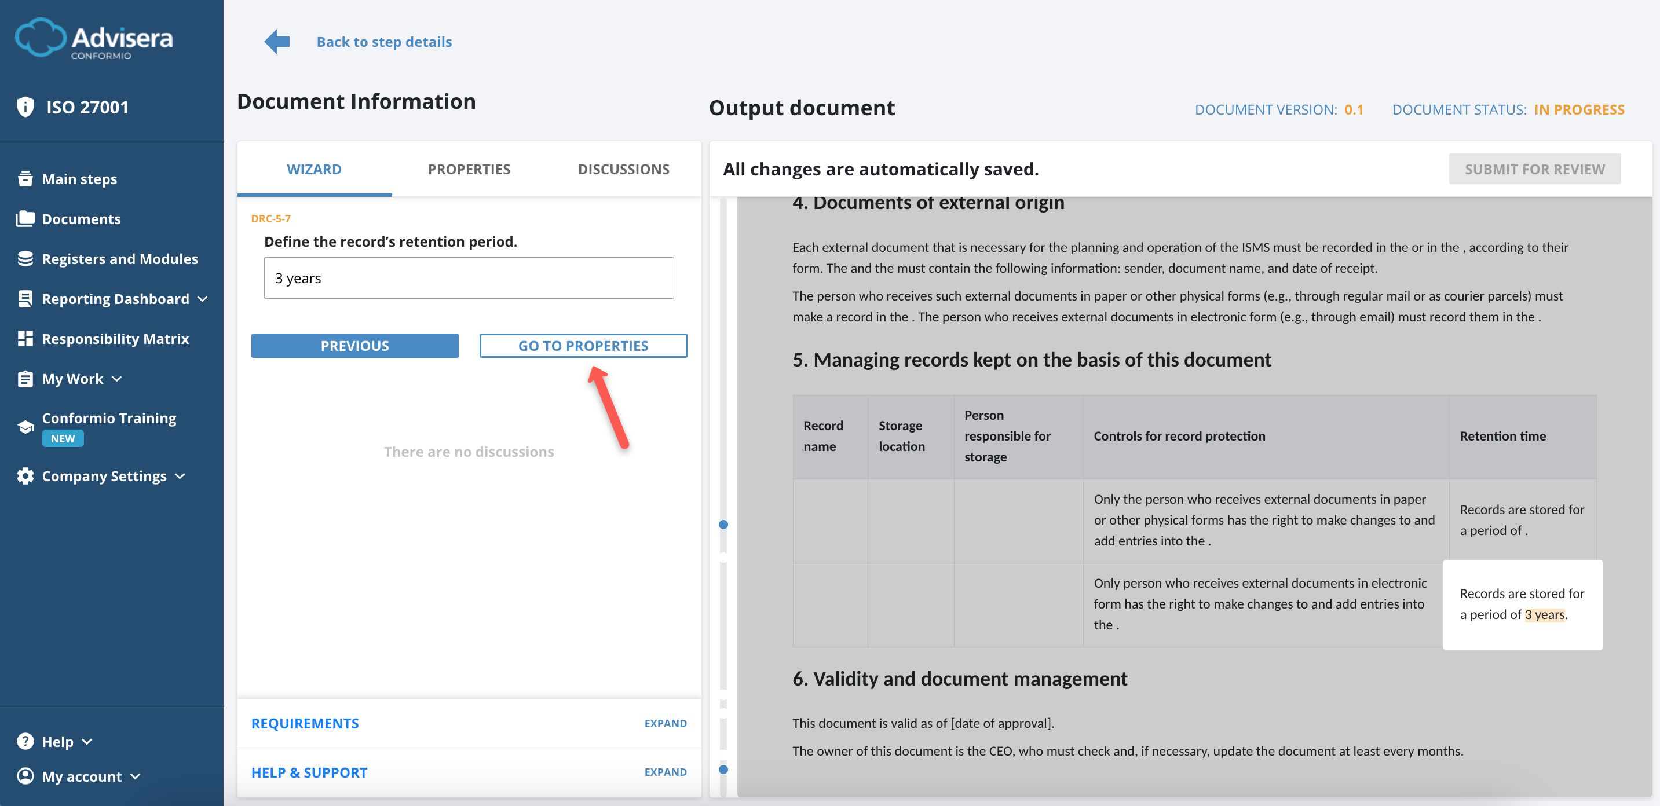This screenshot has width=1660, height=806.
Task: Click the Help question mark icon
Action: pyautogui.click(x=25, y=741)
